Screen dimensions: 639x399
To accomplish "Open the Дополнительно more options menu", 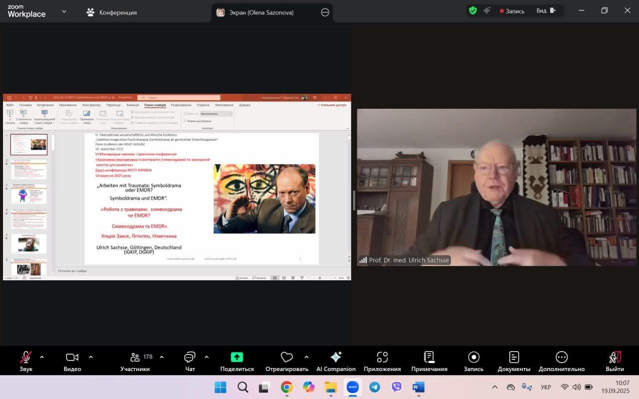I will 562,357.
